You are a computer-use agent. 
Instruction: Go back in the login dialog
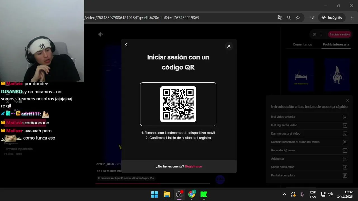point(126,45)
